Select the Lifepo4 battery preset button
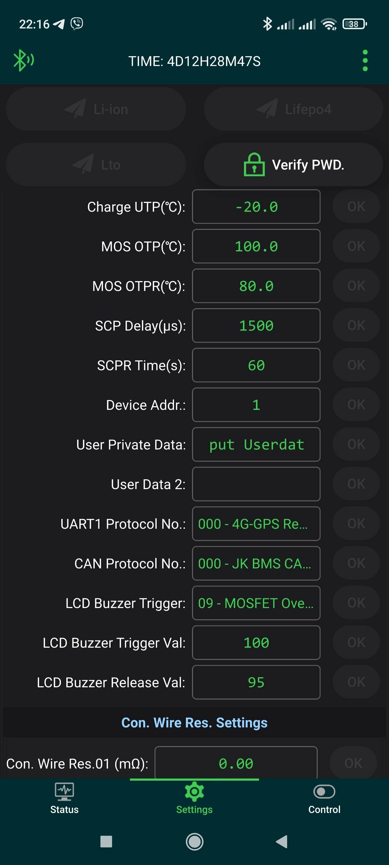This screenshot has height=865, width=389. [293, 109]
